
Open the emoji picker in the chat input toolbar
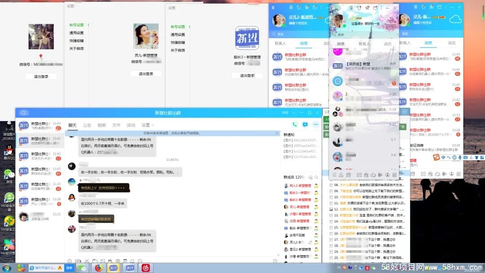70,261
